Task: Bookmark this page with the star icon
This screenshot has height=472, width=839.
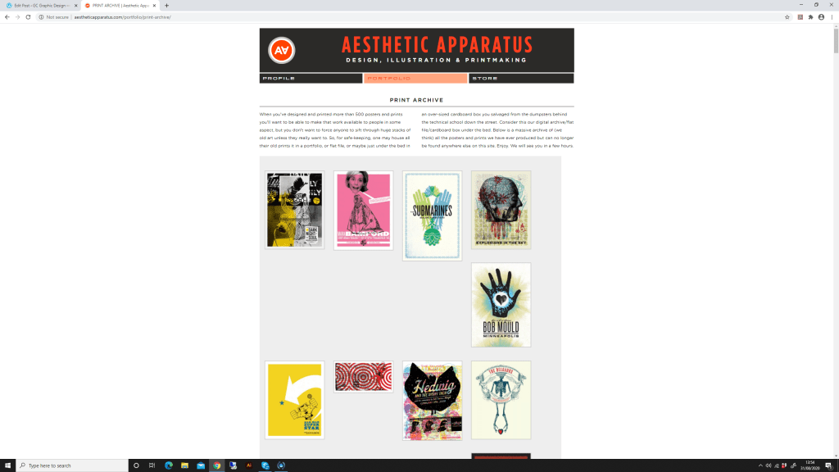Action: [x=787, y=17]
